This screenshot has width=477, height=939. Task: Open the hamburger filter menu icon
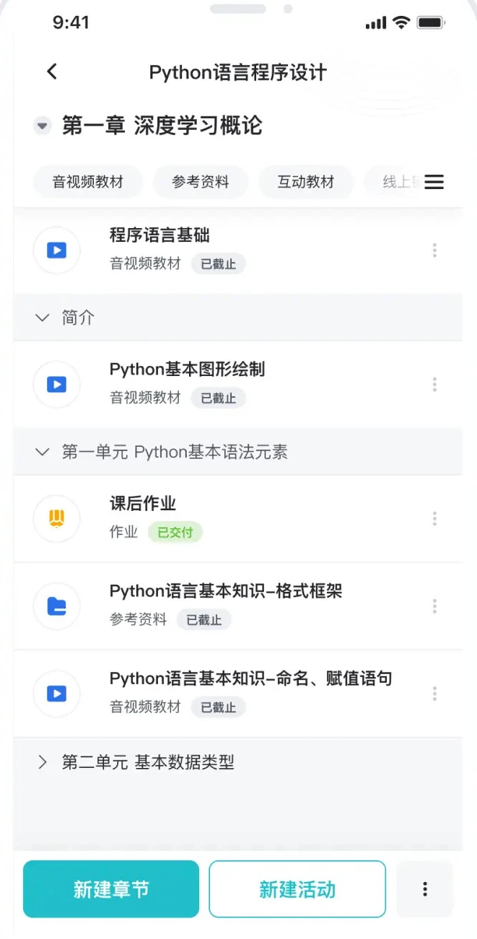(x=434, y=182)
